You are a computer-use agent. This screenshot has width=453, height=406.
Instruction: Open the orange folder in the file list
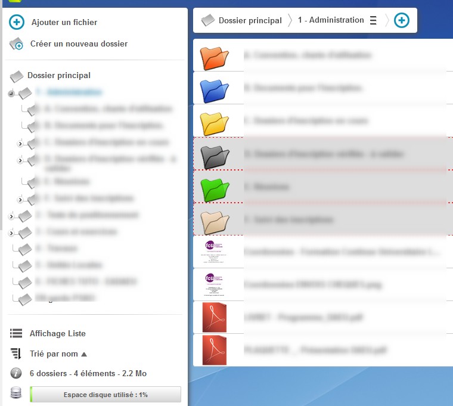215,56
